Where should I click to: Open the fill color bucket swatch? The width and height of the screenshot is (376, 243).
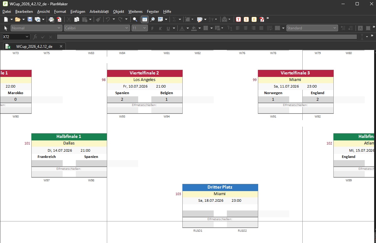click(194, 28)
